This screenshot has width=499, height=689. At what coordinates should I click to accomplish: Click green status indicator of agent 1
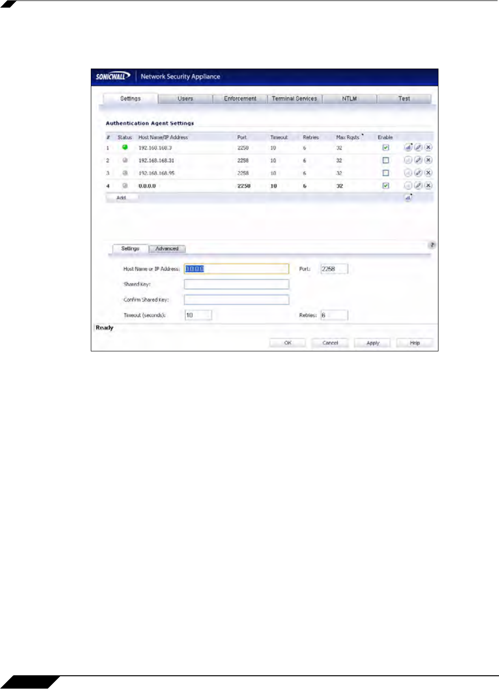[125, 148]
